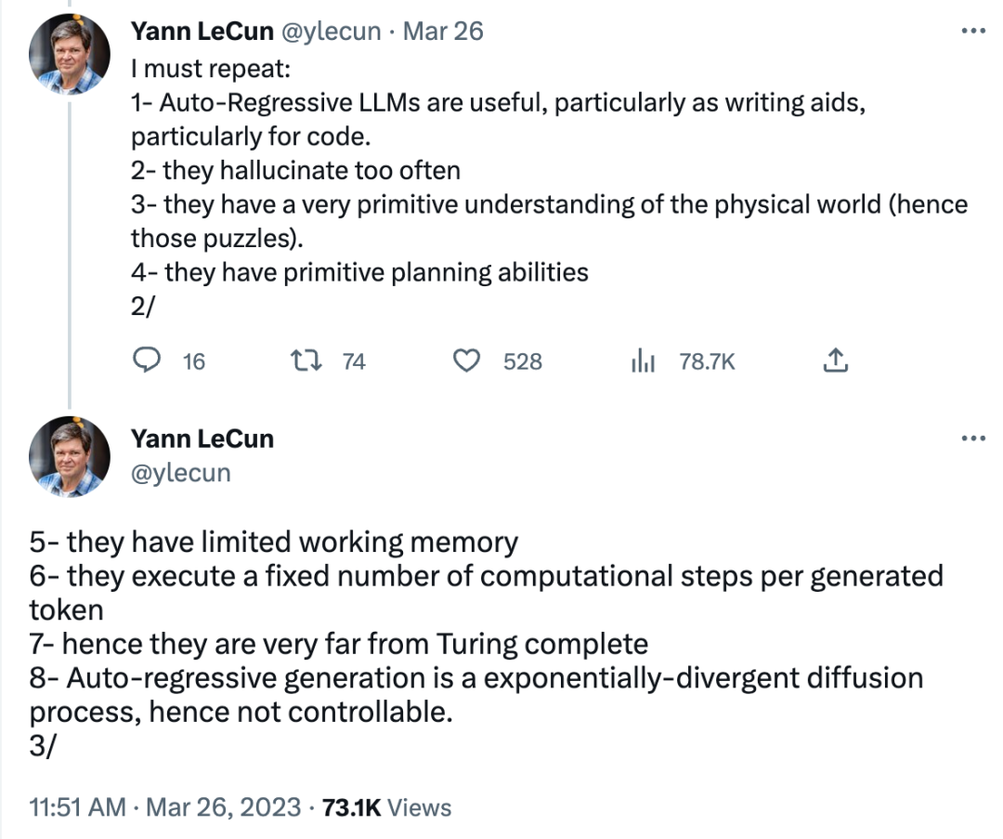The width and height of the screenshot is (1003, 839).
Task: Open three-dot menu on first tweet
Action: (973, 31)
